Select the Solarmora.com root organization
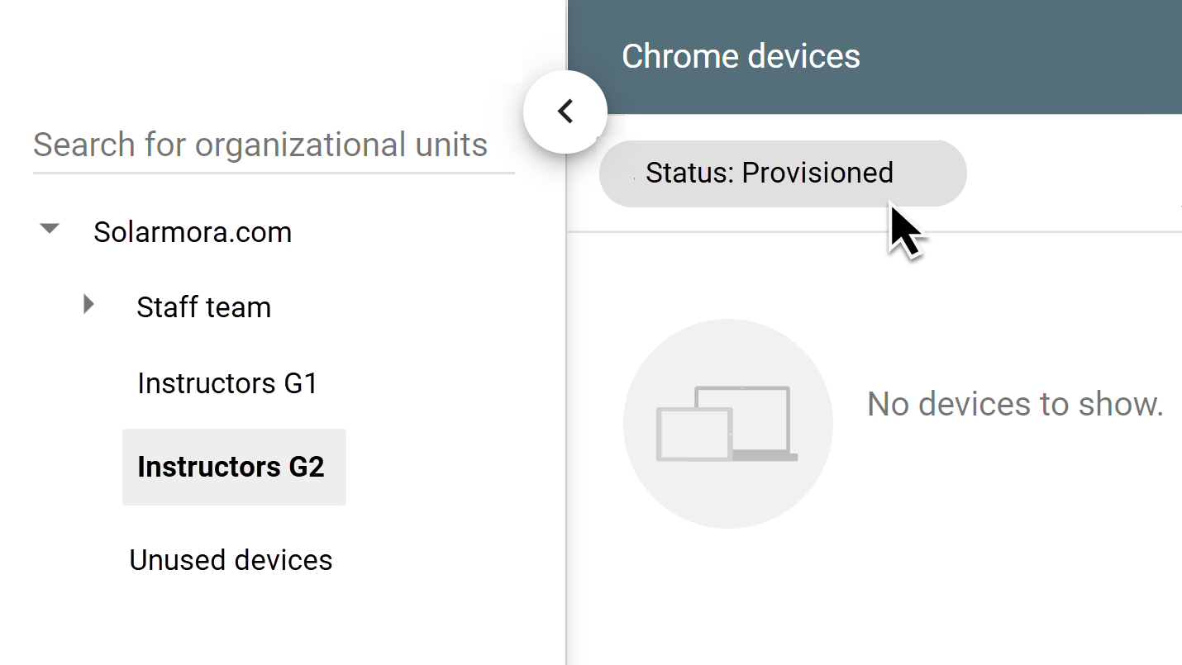 (x=193, y=232)
